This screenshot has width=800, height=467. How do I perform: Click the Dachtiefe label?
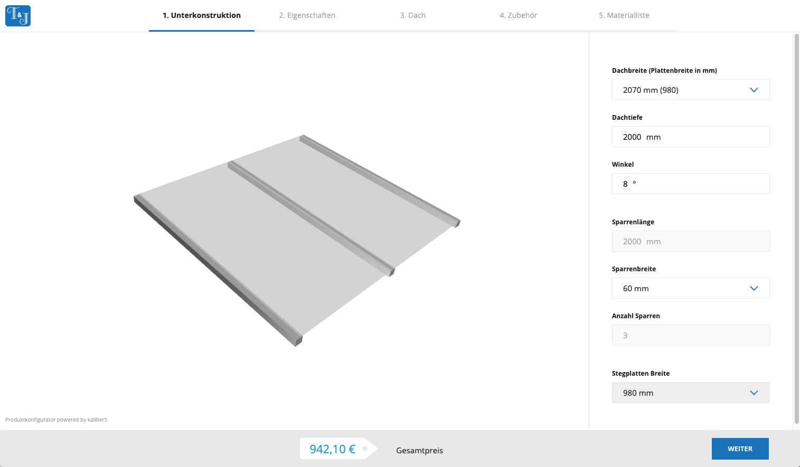click(627, 117)
